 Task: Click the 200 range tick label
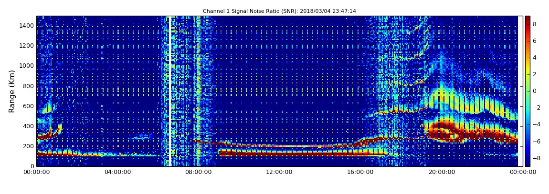pyautogui.click(x=29, y=146)
